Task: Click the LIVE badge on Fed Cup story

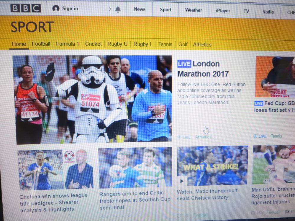Action: (x=258, y=103)
